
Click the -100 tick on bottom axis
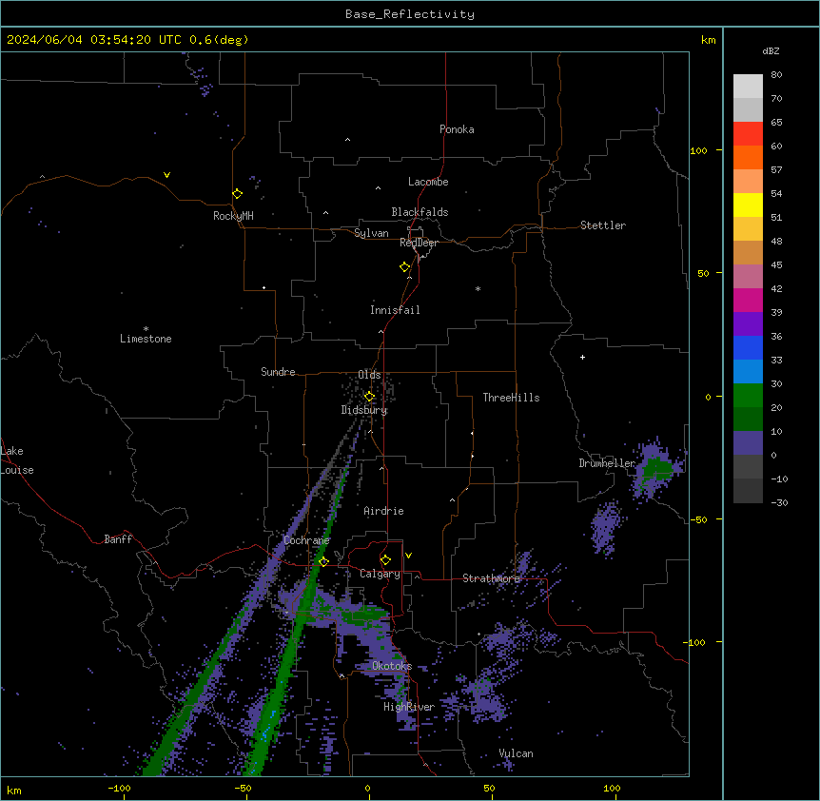(x=119, y=788)
